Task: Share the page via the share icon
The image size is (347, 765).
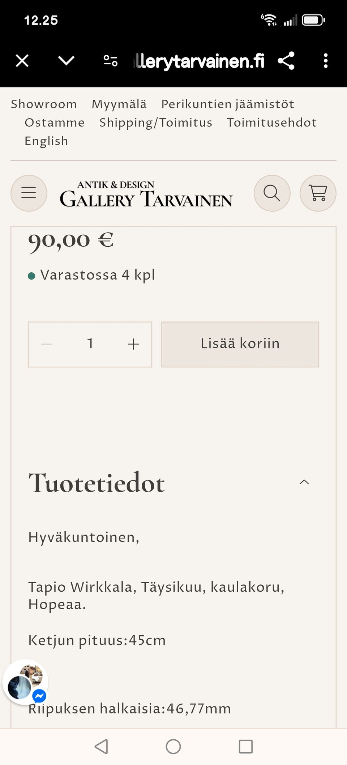Action: (x=286, y=61)
